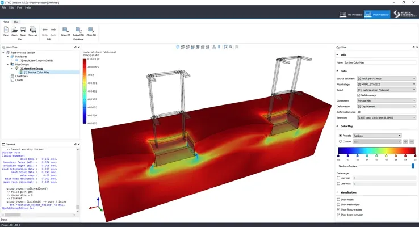This screenshot has height=227, width=419.
Task: Enable Show nodes checkbox
Action: tap(338, 200)
